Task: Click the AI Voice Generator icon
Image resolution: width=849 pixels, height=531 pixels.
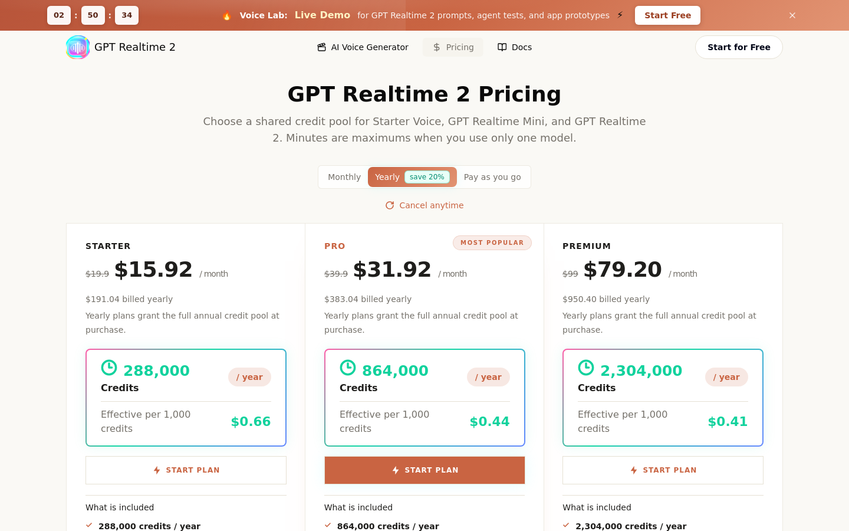Action: click(x=321, y=47)
